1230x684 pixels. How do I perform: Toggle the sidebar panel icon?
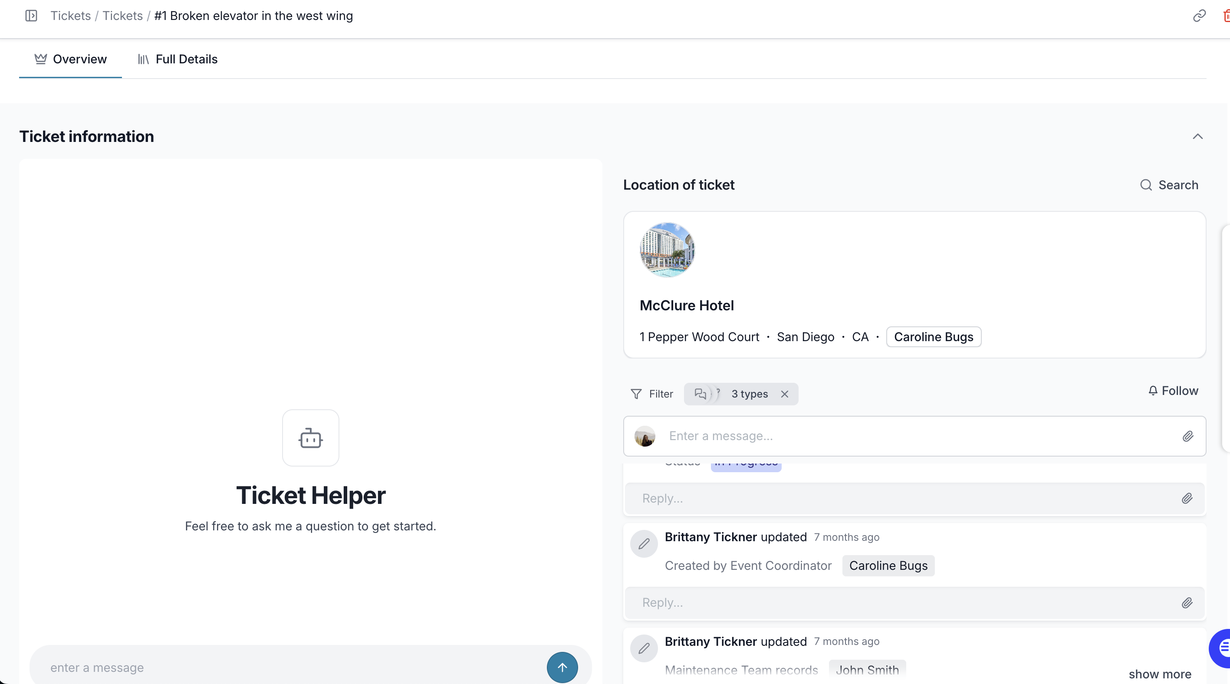31,16
